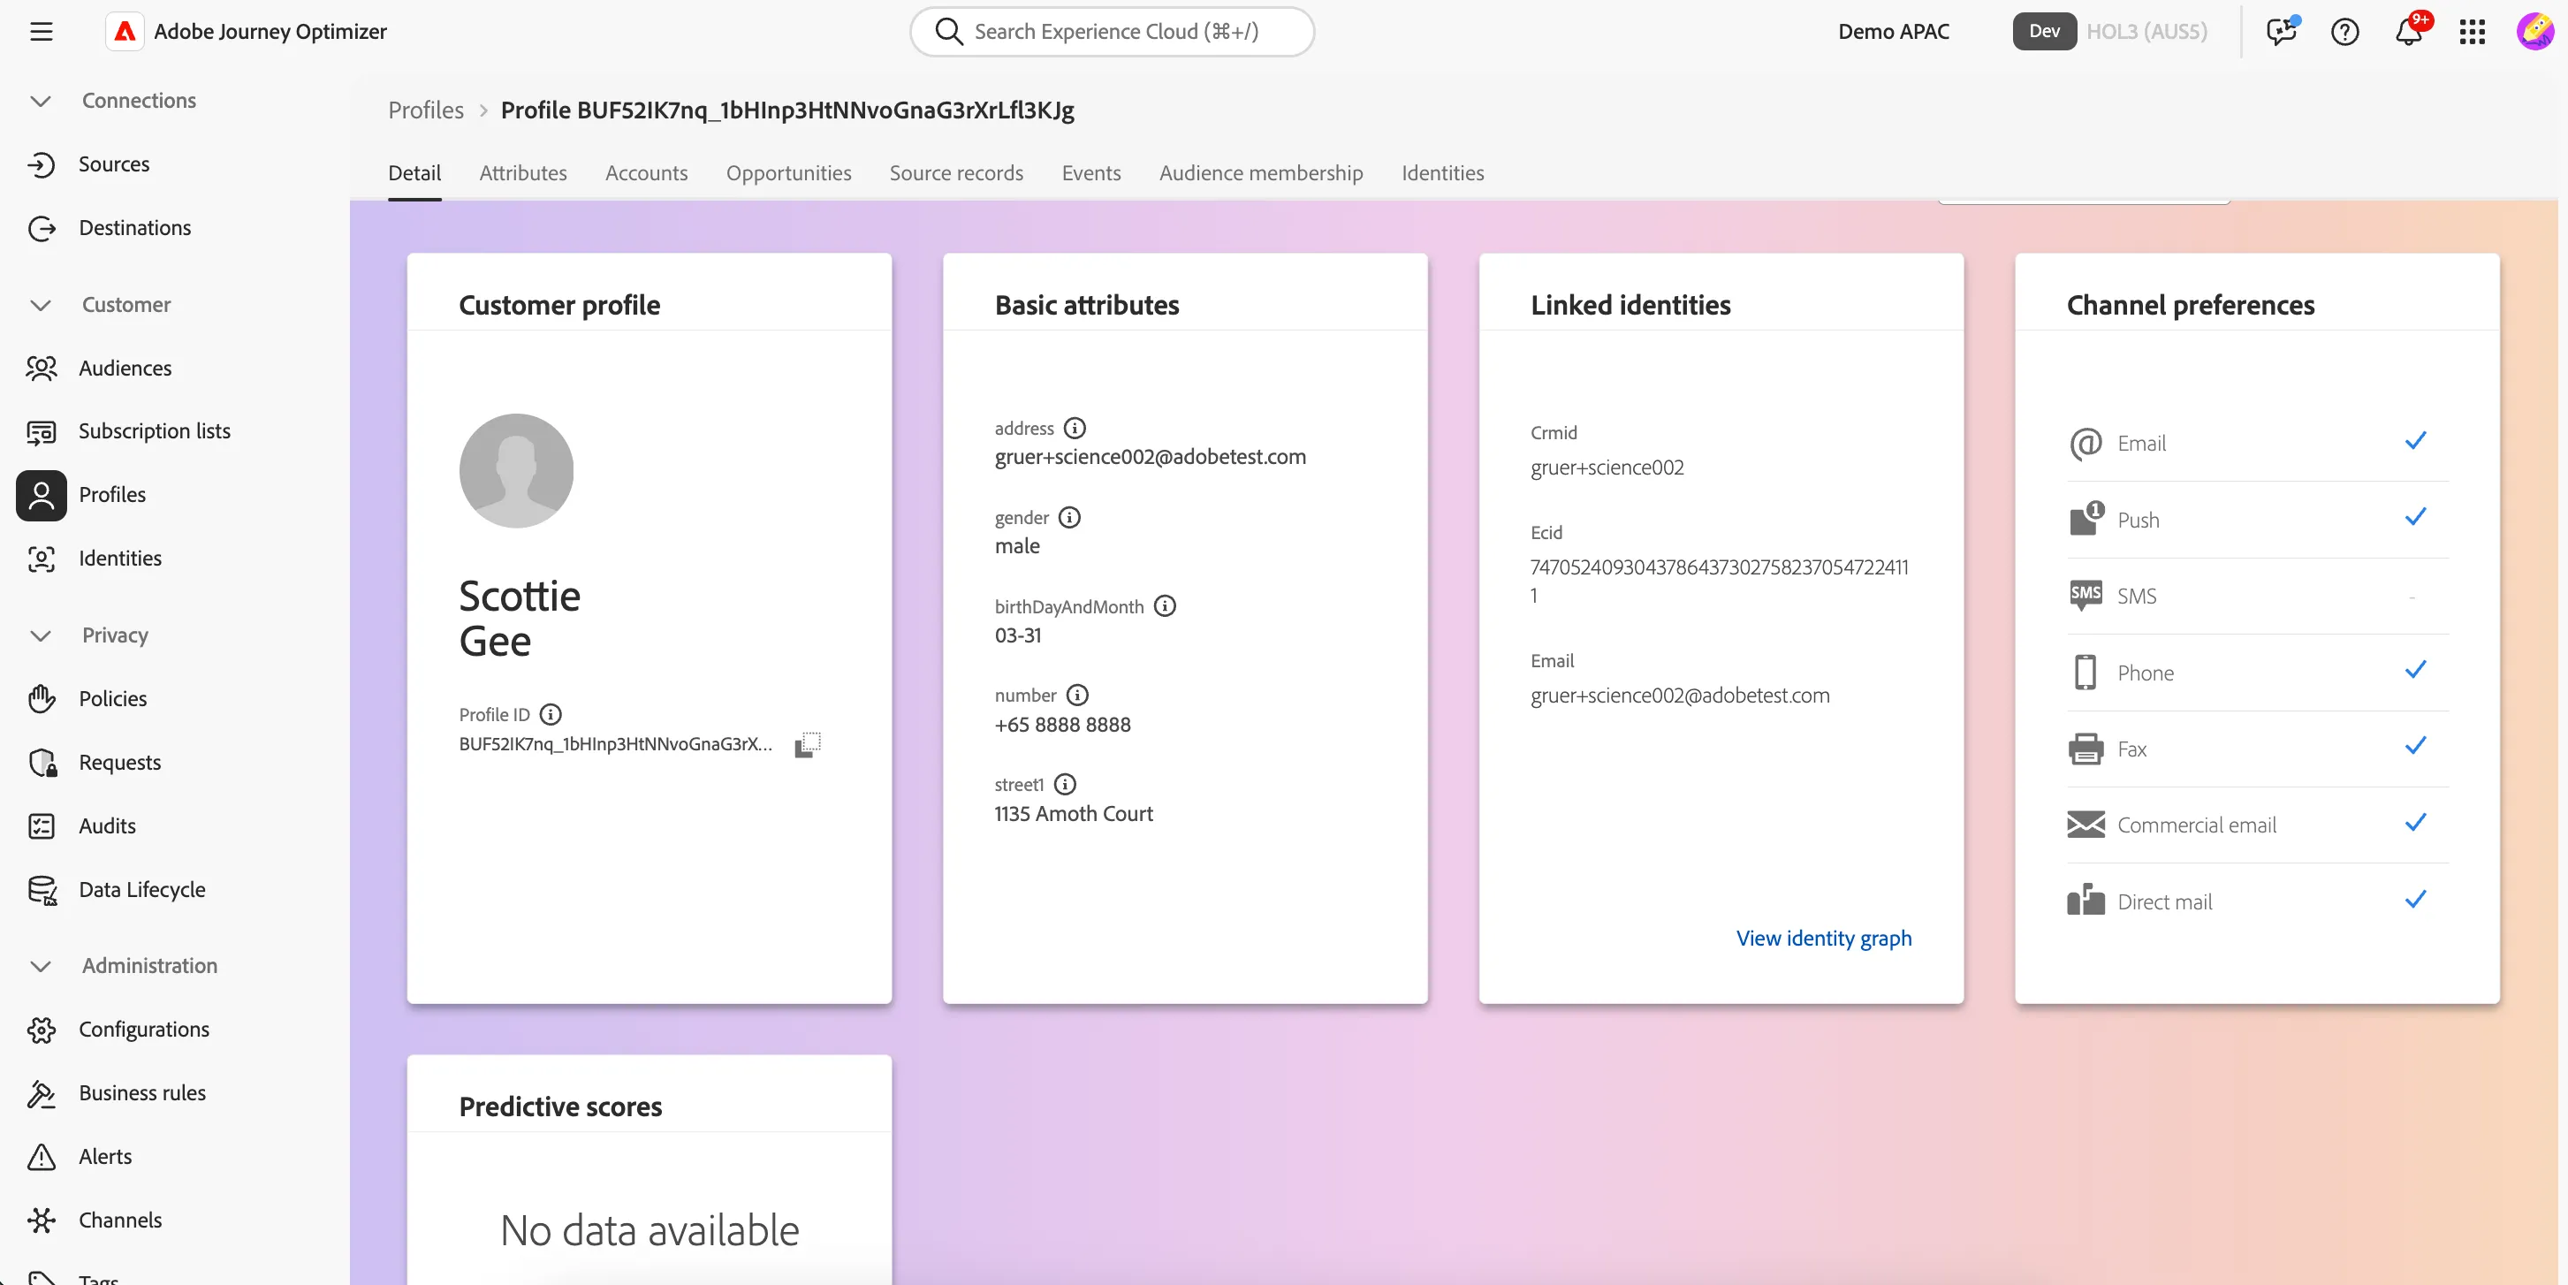Open the feedback chat icon

pos(2281,31)
